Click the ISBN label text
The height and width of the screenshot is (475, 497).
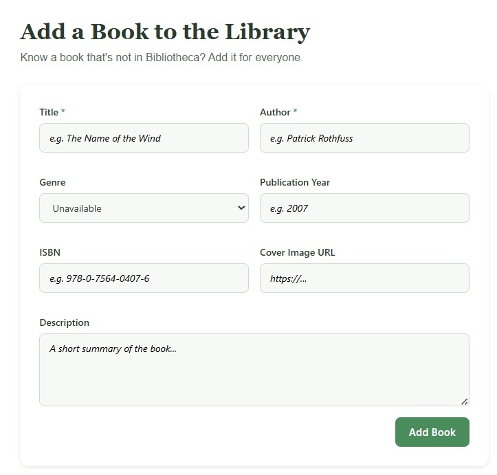pos(49,252)
